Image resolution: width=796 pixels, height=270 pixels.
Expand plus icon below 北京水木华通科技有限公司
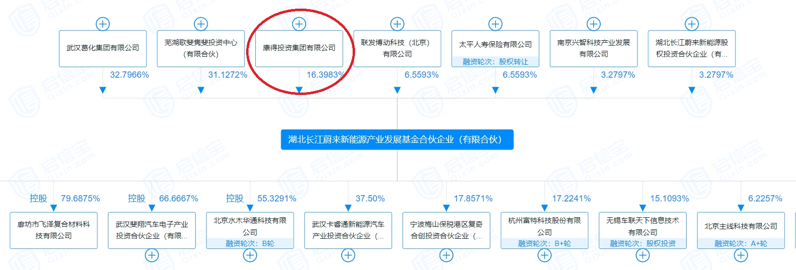point(250,255)
